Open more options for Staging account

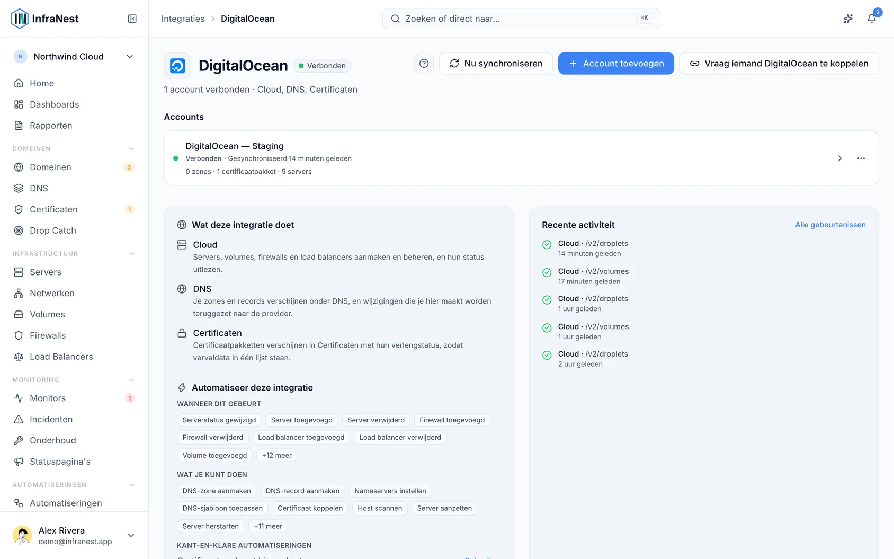(861, 158)
